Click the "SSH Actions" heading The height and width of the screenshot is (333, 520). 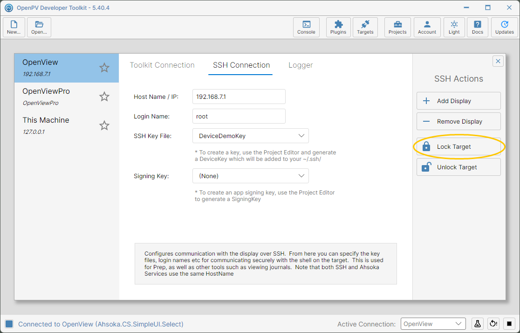[x=458, y=79]
